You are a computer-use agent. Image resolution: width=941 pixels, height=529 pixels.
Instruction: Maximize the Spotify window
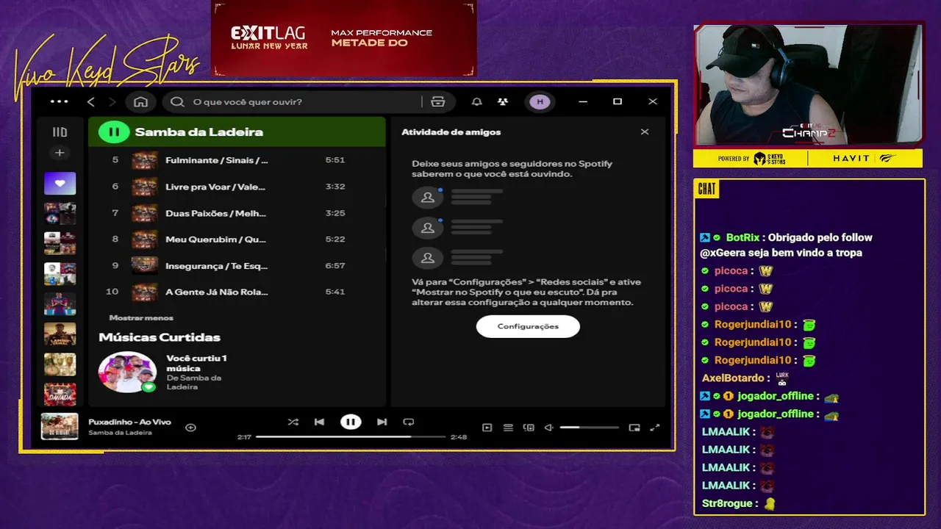(x=618, y=101)
